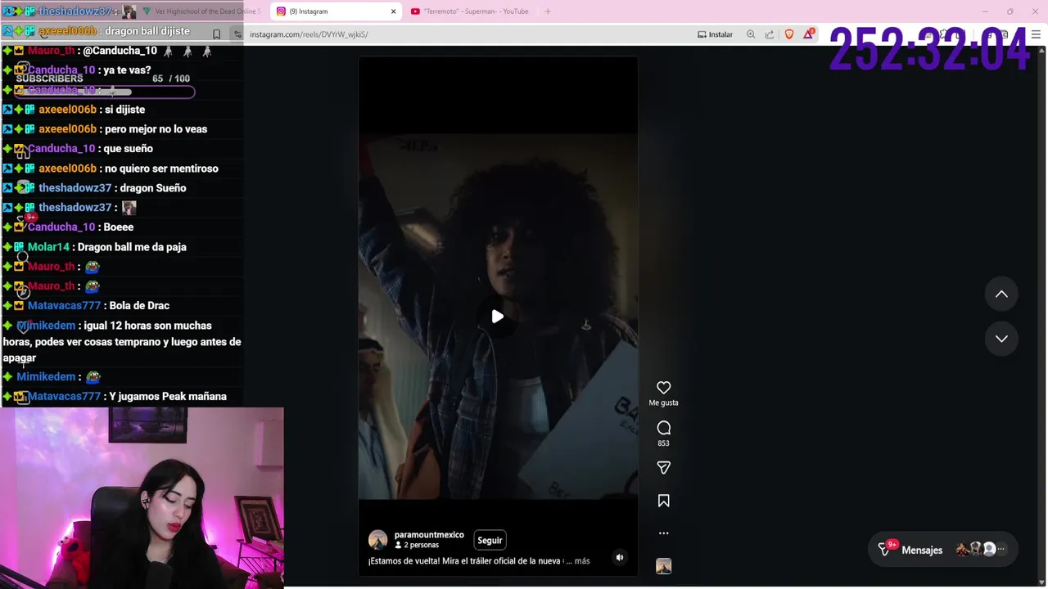Click the messages icon with 9+ badge

click(886, 549)
